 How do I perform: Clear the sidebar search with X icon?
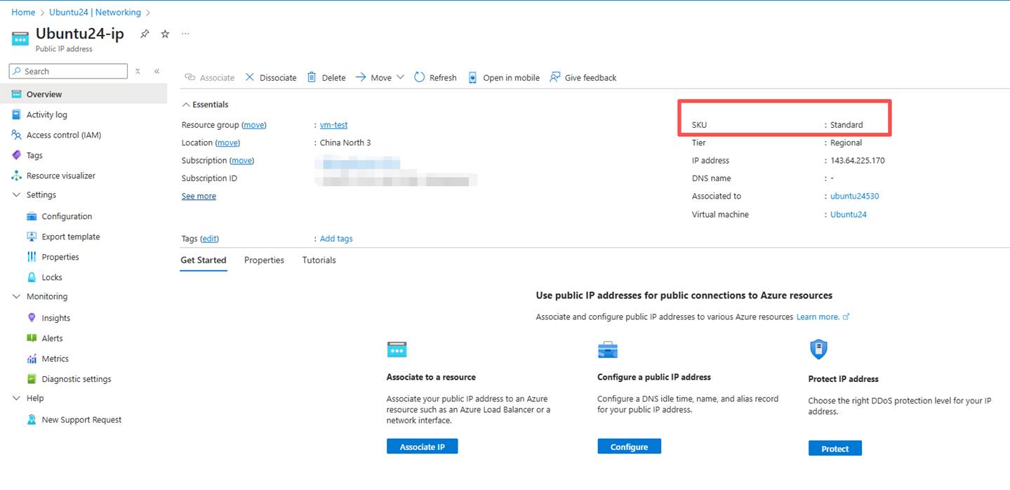[x=138, y=71]
